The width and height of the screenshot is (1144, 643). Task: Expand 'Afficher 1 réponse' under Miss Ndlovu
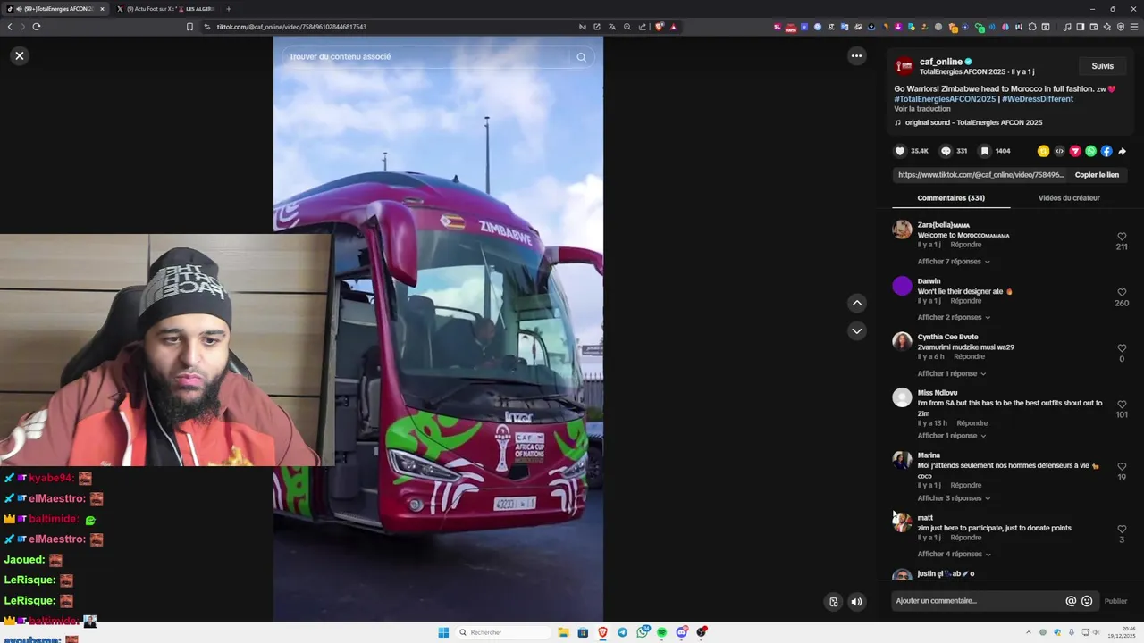(951, 436)
